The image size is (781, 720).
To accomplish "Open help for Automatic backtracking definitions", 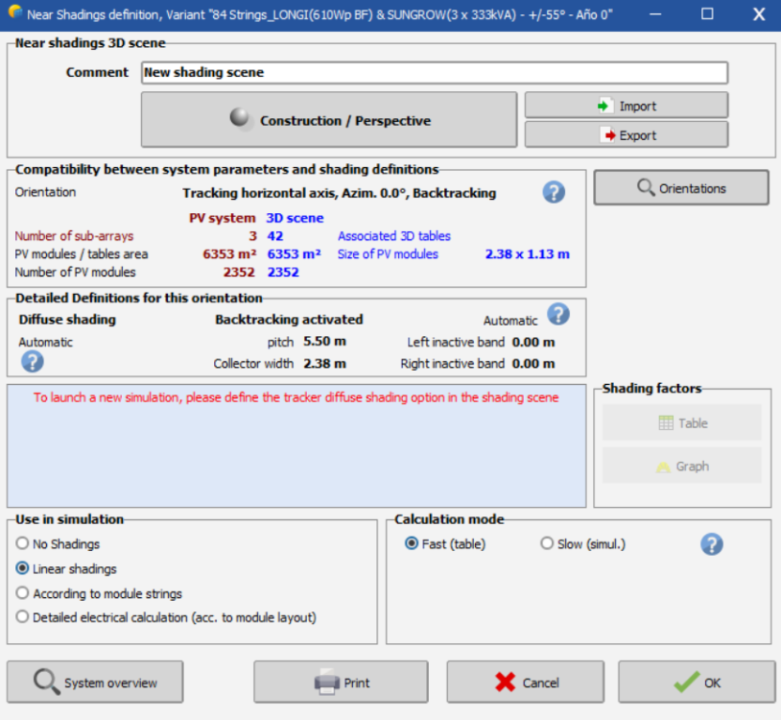I will pos(558,314).
